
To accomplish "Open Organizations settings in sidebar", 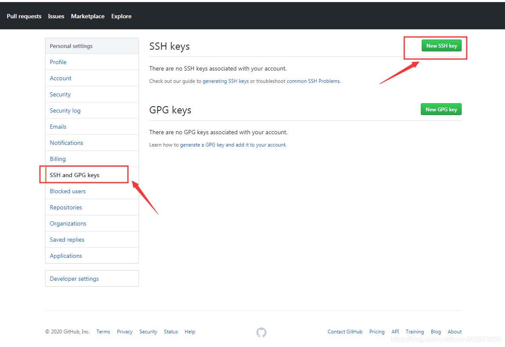I will pos(92,223).
